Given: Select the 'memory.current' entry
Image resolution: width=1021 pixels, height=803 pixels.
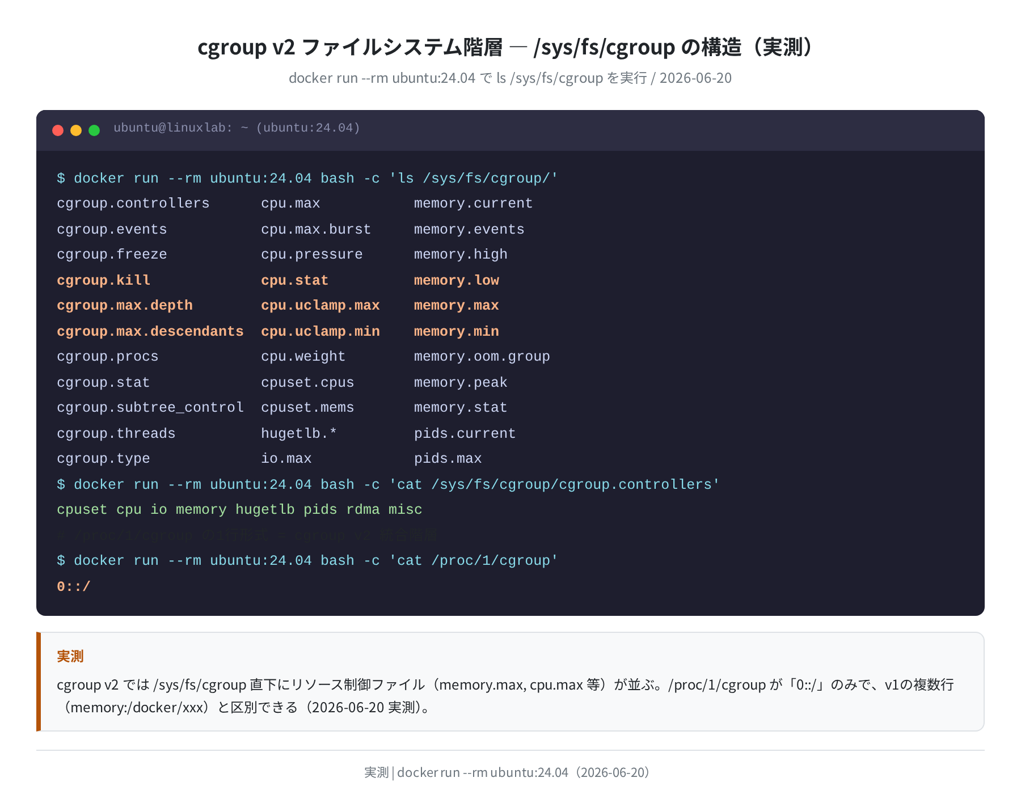Looking at the screenshot, I should click(474, 204).
